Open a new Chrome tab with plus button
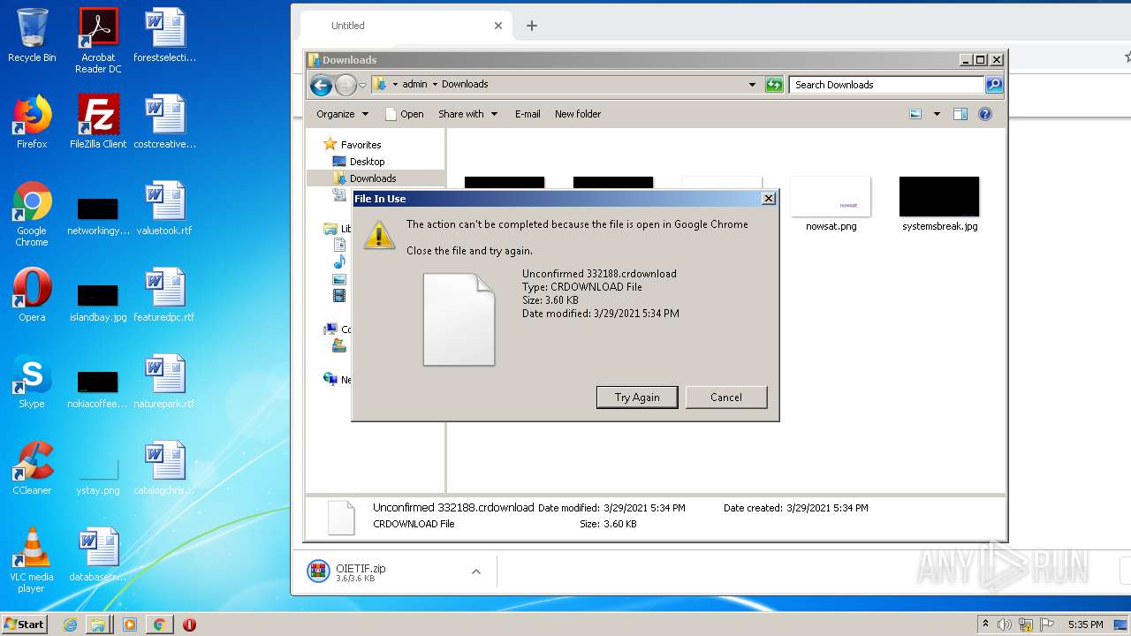This screenshot has height=636, width=1131. (x=532, y=26)
